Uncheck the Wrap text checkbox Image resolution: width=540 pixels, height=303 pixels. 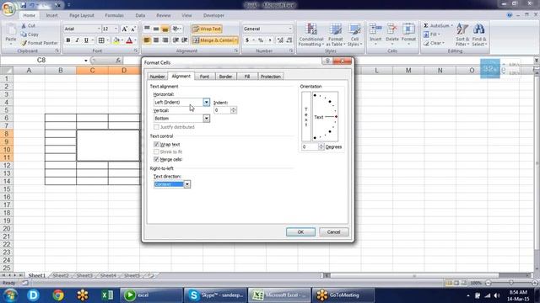156,144
